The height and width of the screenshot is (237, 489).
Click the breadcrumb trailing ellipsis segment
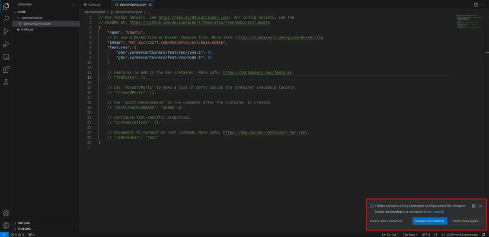point(149,12)
